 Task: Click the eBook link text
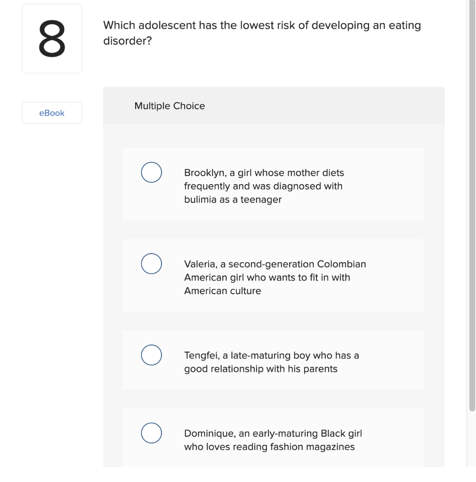click(x=52, y=112)
